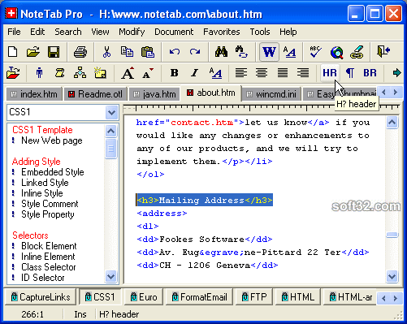The image size is (407, 324).
Task: Open the File menu
Action: 14,32
